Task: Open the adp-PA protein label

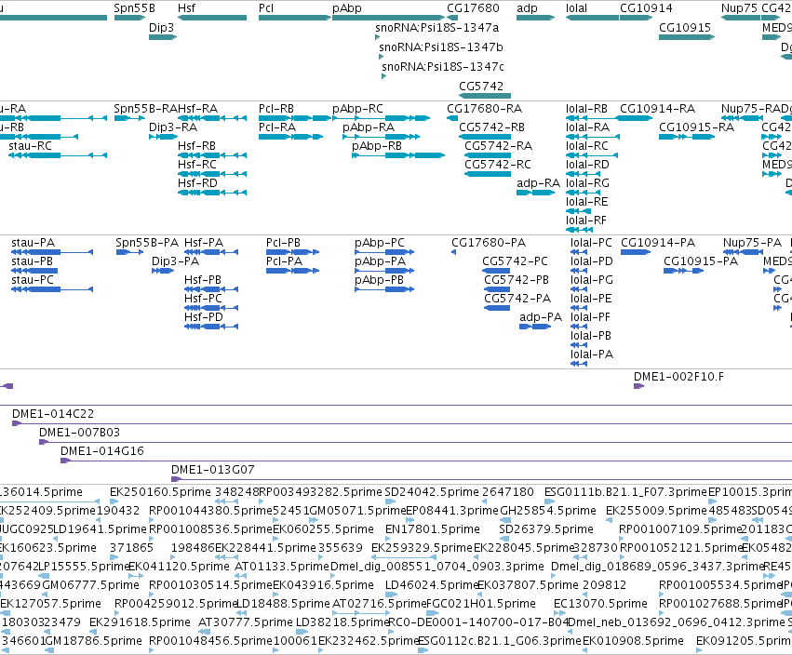Action: 541,317
